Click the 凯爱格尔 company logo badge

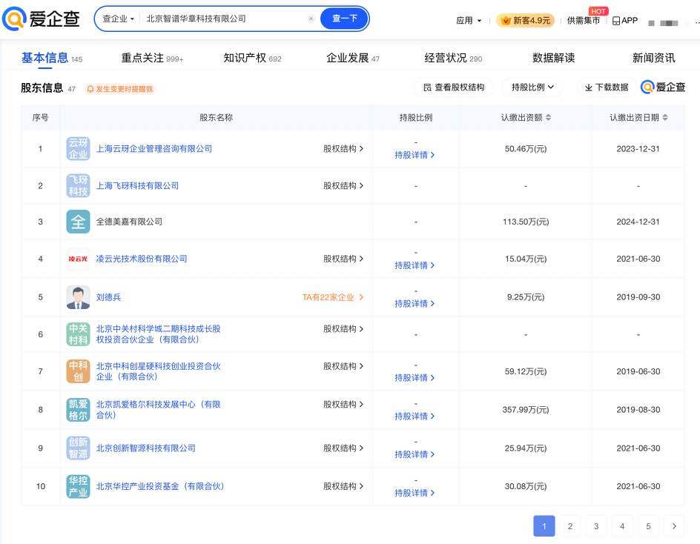tap(78, 410)
